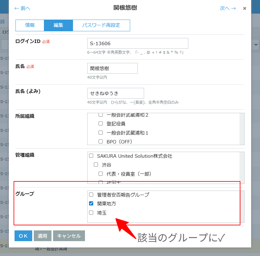This screenshot has width=260, height=256.
Task: Check the 管理者安否報告グループ group
Action: [x=91, y=195]
